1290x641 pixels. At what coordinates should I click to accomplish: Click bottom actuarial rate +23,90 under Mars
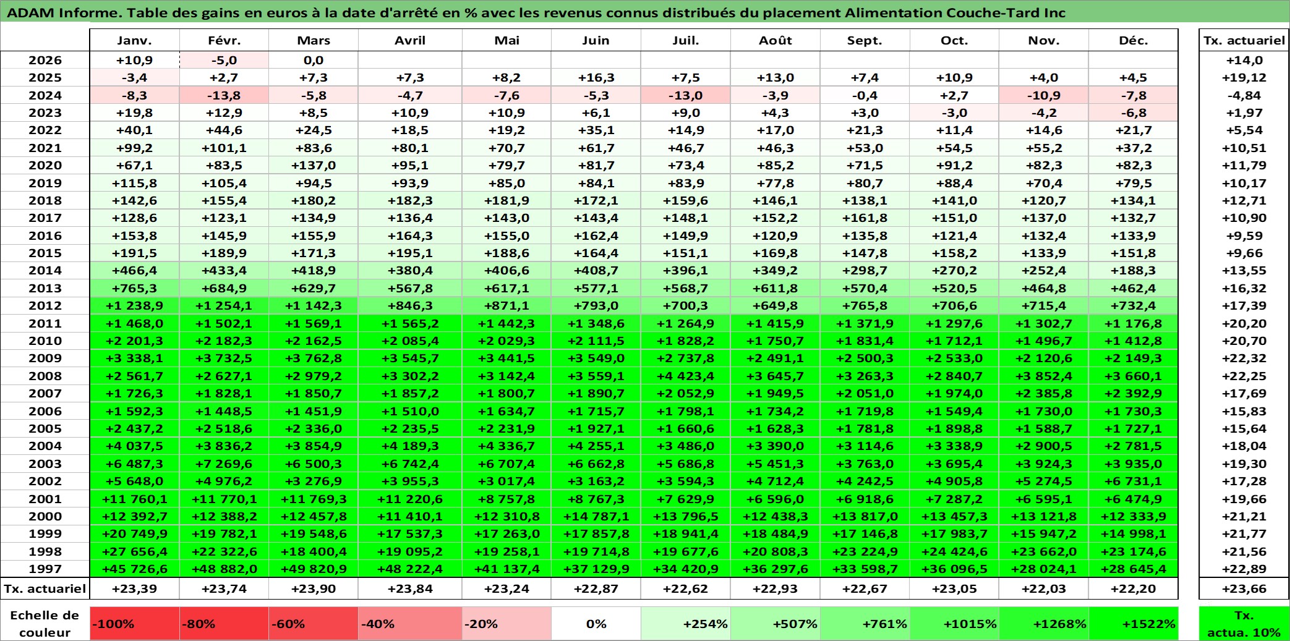click(314, 588)
